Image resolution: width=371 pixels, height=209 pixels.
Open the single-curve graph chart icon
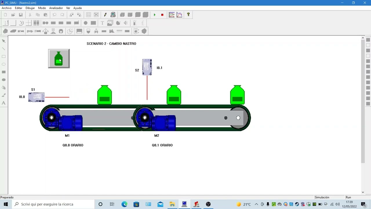[179, 15]
